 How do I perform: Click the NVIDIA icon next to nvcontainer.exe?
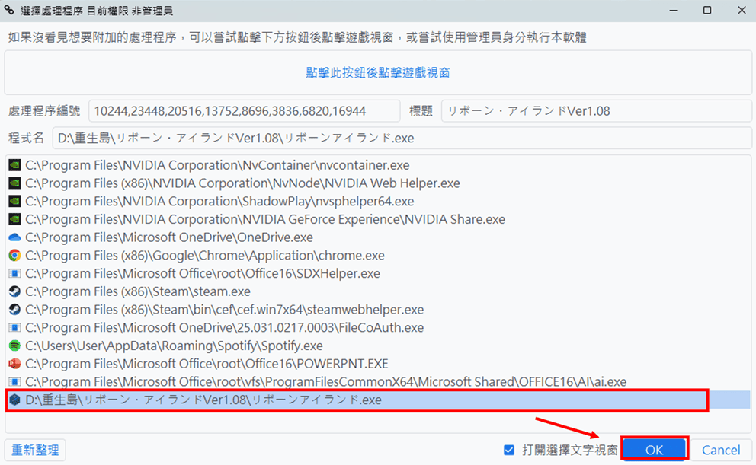pos(14,165)
